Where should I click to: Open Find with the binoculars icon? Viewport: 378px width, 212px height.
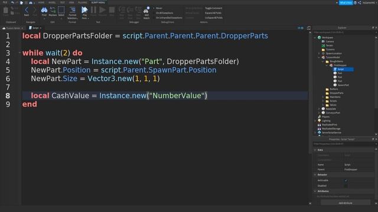tap(44, 10)
